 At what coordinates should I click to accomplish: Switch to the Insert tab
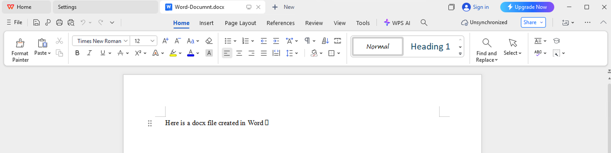[x=206, y=23]
